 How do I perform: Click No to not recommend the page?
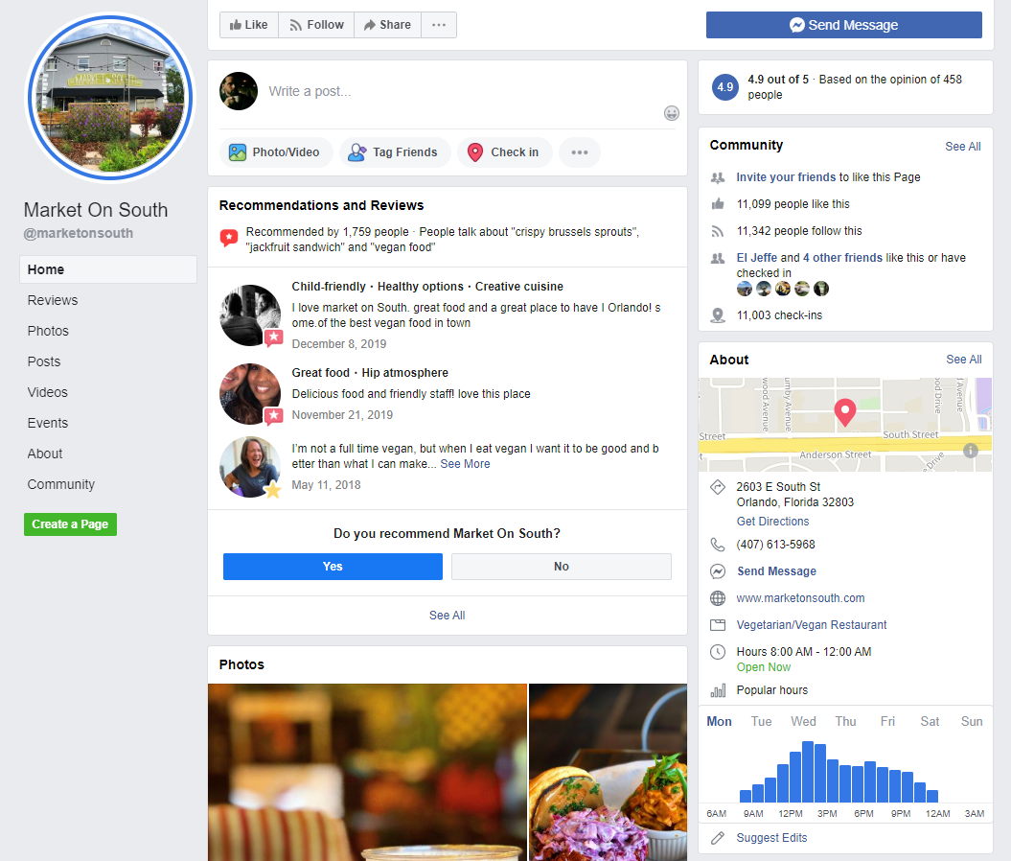[x=561, y=567]
